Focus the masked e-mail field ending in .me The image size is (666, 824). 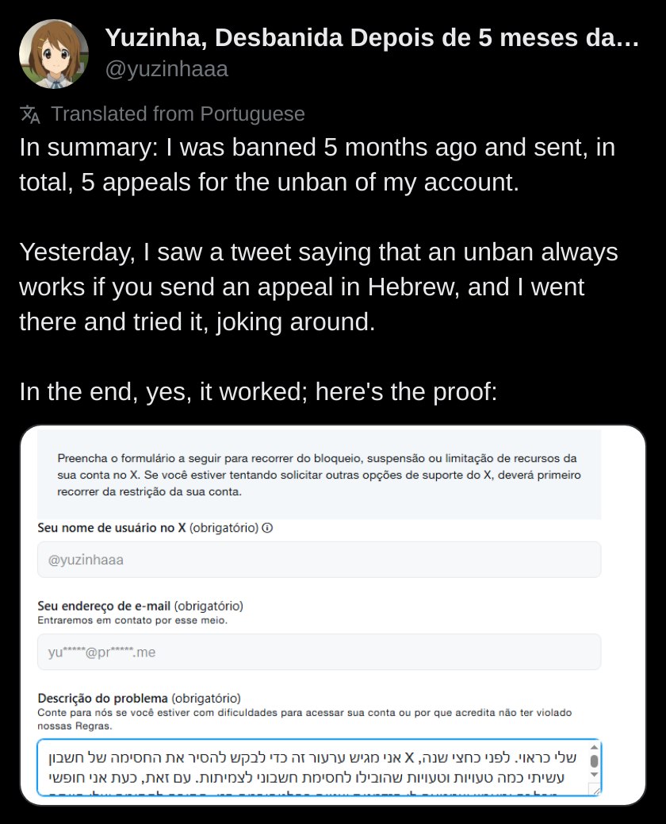point(319,653)
